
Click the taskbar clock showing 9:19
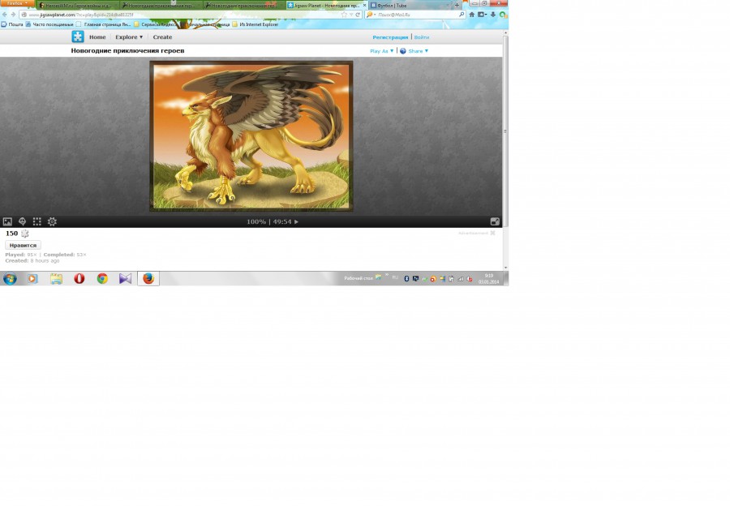(x=488, y=278)
